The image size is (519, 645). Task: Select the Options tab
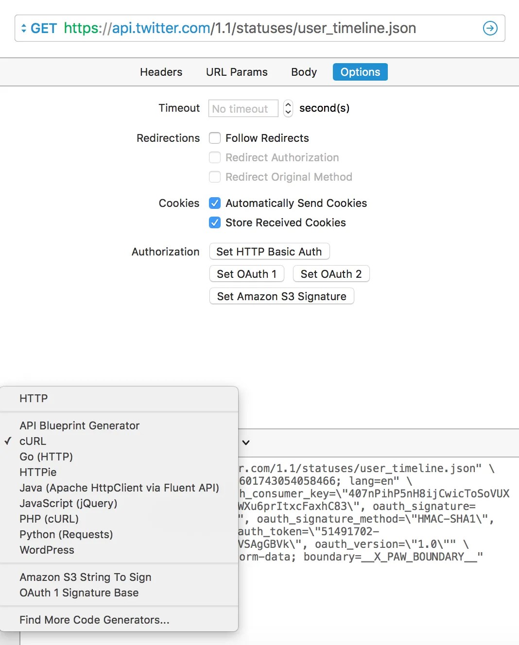pos(360,72)
